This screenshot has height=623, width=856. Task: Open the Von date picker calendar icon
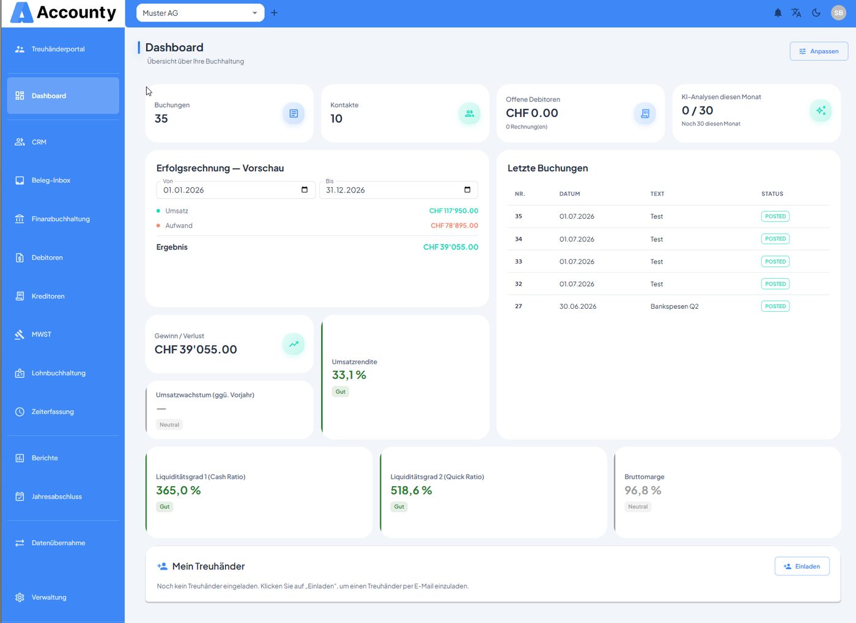point(304,190)
